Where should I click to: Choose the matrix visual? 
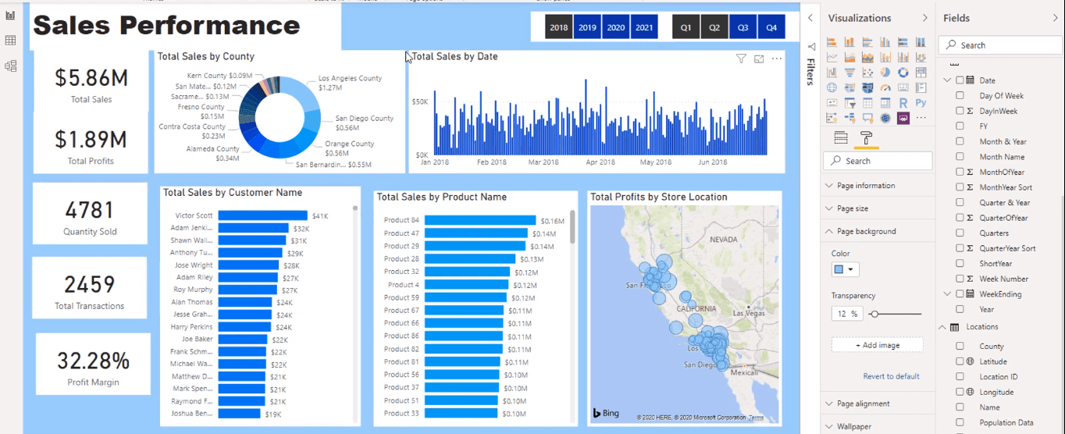click(x=885, y=102)
